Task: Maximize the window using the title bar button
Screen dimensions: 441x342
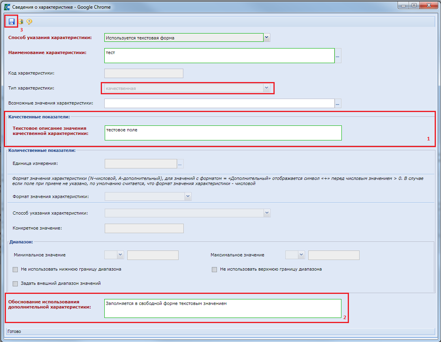Action: click(414, 6)
